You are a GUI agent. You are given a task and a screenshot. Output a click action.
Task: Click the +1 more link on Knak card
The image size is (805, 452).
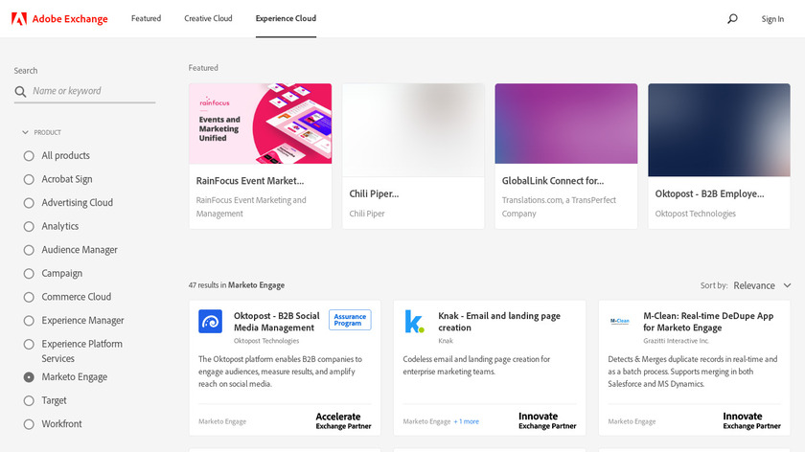[x=466, y=421]
